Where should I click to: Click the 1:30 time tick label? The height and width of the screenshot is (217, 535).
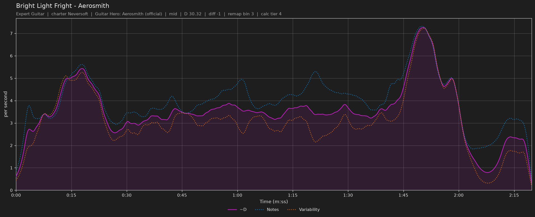348,195
